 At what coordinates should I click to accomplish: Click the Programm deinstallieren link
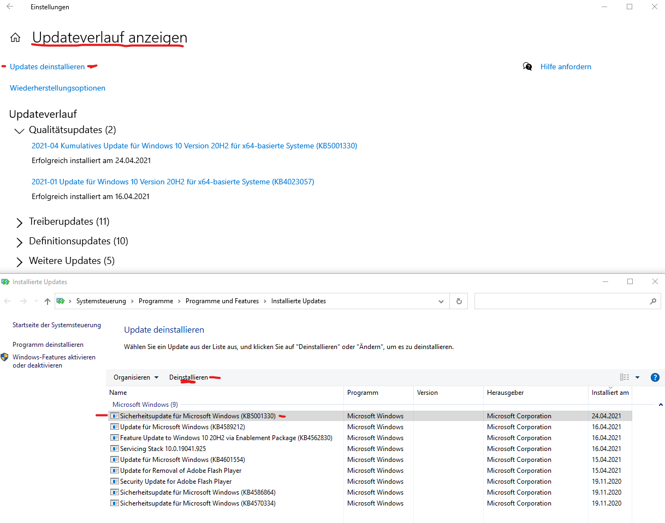(48, 345)
